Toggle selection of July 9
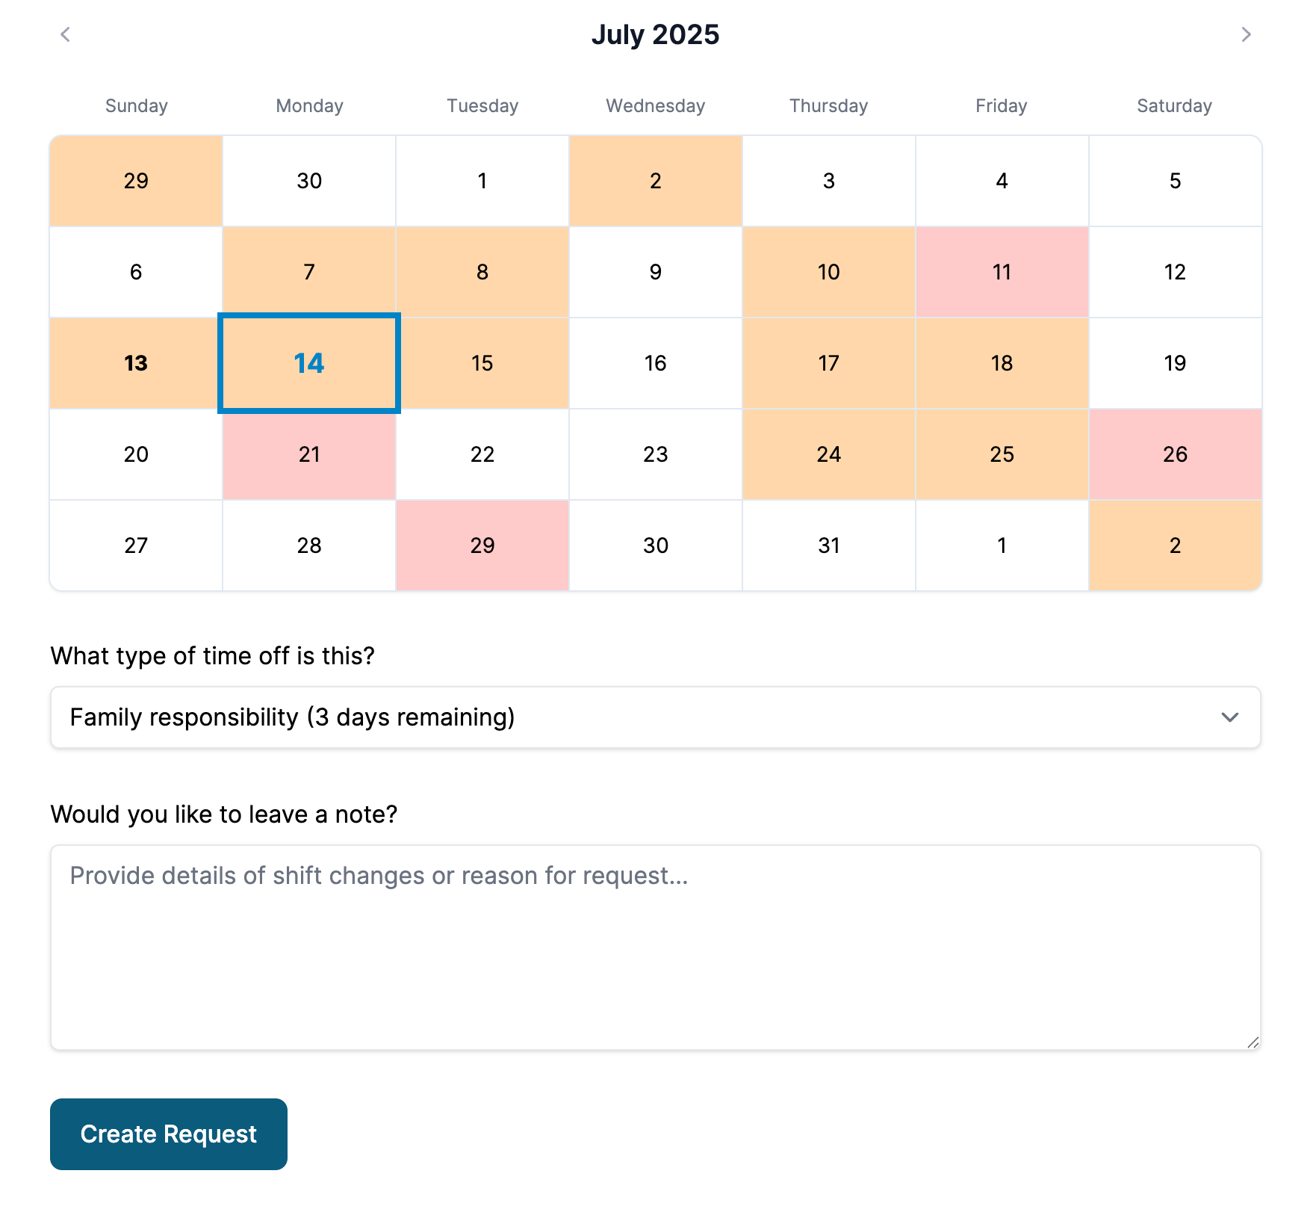The width and height of the screenshot is (1313, 1209). pyautogui.click(x=655, y=272)
